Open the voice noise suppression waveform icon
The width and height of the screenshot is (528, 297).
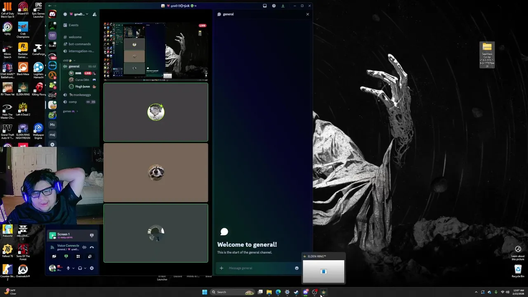(x=84, y=247)
